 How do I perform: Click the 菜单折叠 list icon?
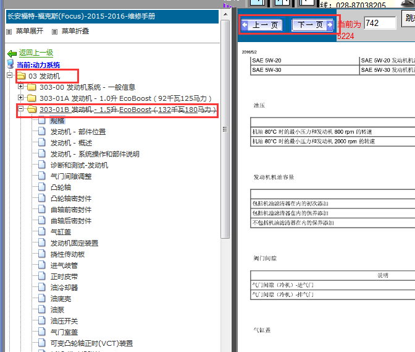coord(55,32)
